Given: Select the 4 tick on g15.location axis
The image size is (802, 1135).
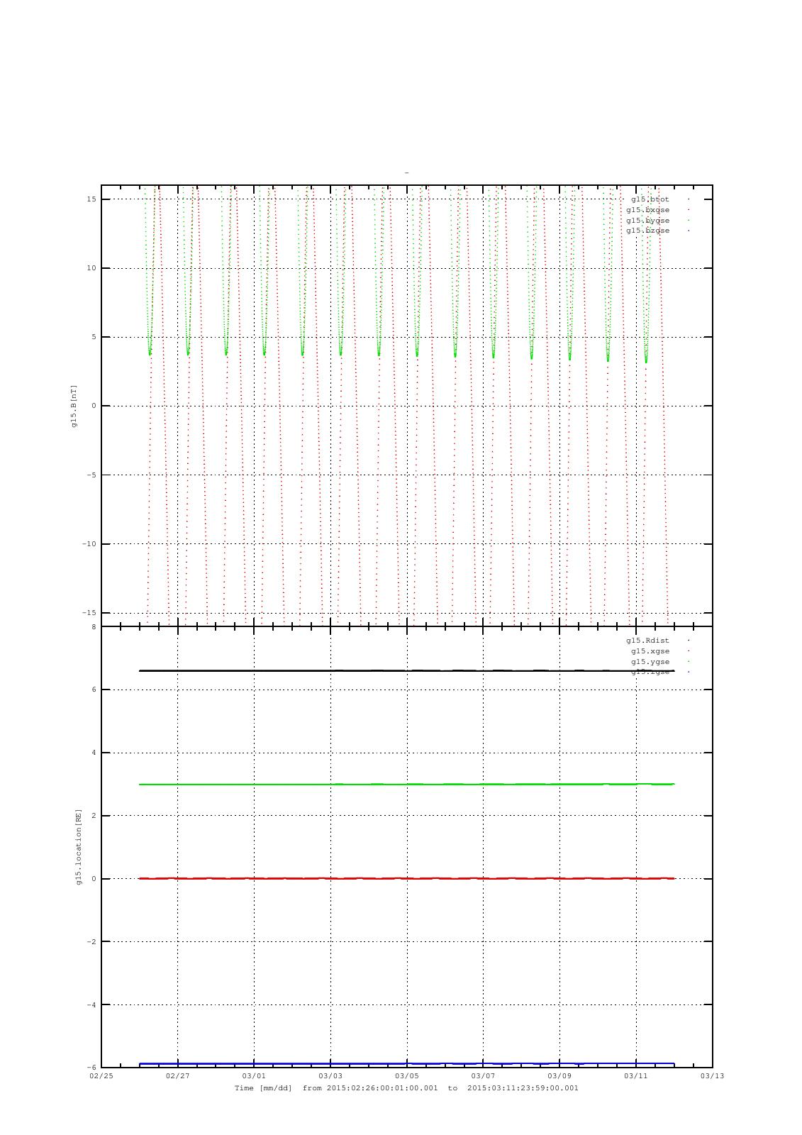Looking at the screenshot, I should [94, 753].
